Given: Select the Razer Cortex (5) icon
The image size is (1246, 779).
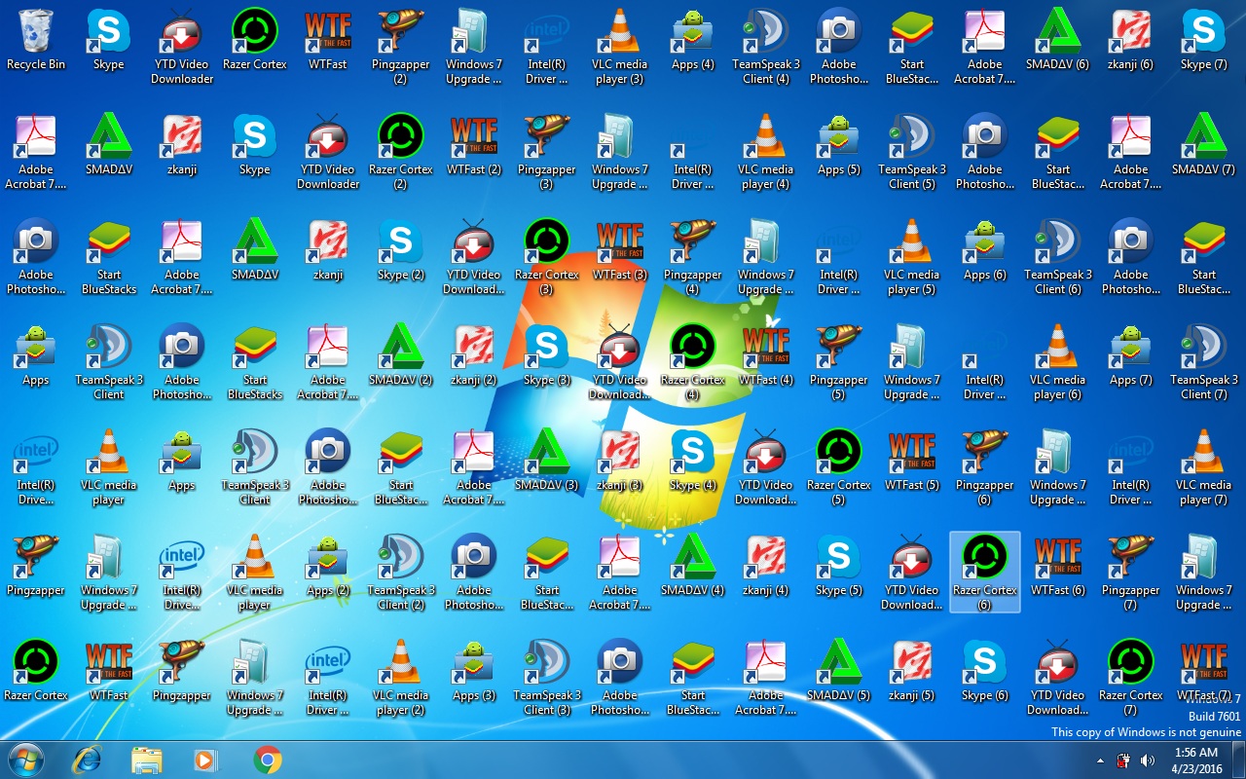Looking at the screenshot, I should [x=839, y=467].
